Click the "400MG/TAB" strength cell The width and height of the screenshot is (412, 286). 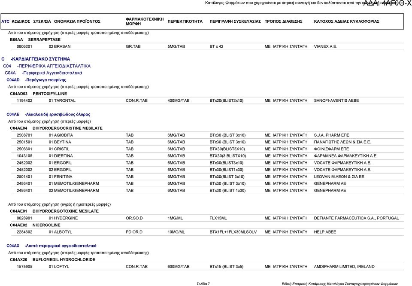click(179, 100)
